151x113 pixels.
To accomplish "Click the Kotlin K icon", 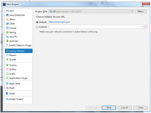I will click(x=7, y=94).
